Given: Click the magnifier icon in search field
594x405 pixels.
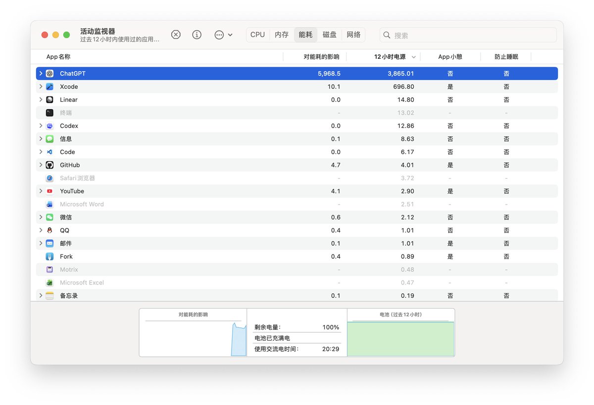Looking at the screenshot, I should pos(388,36).
